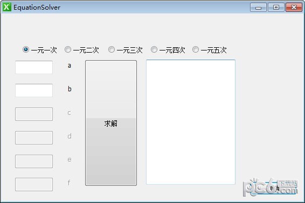Click the label a beside first field

[x=70, y=66]
